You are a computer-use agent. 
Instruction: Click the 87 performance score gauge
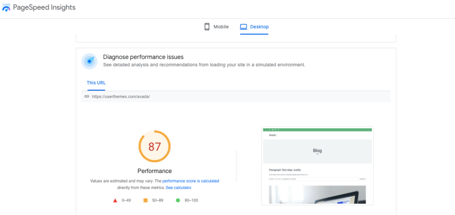point(155,146)
